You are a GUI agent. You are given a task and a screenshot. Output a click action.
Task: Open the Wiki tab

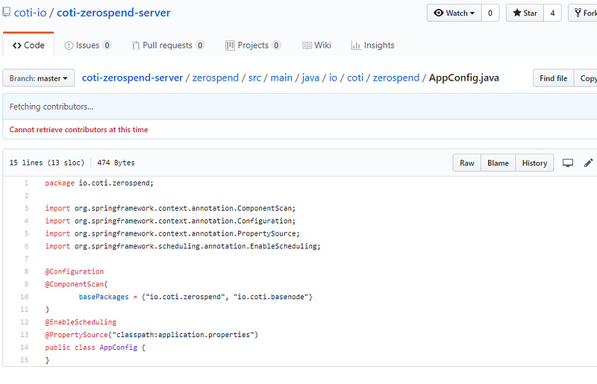point(316,45)
